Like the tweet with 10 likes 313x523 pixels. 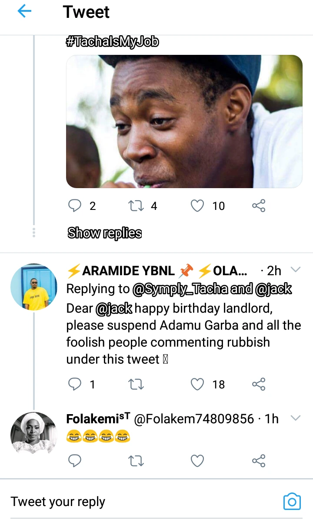198,206
